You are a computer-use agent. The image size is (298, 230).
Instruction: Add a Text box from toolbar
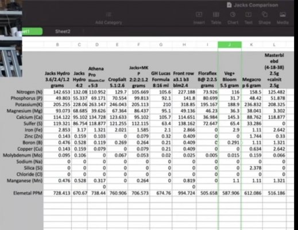[249, 18]
